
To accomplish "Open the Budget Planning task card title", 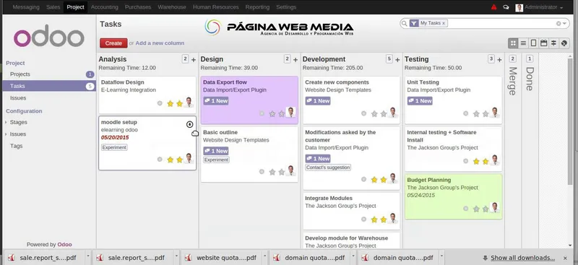I will [x=428, y=180].
